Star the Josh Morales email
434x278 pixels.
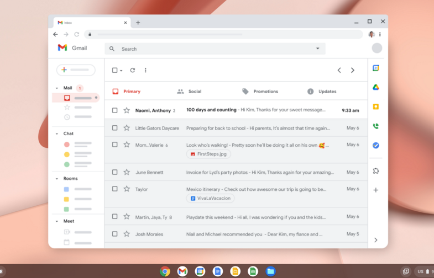(x=127, y=234)
